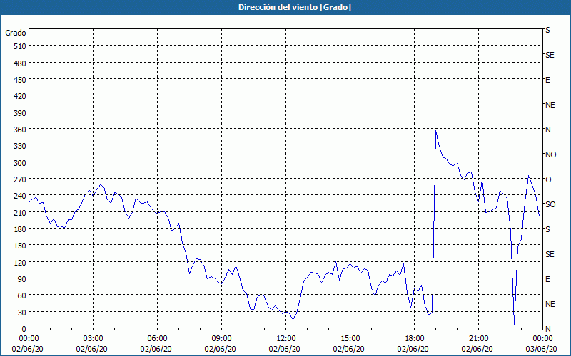The height and width of the screenshot is (356, 571).
Task: Click the 09:00 time axis label
Action: coord(221,339)
